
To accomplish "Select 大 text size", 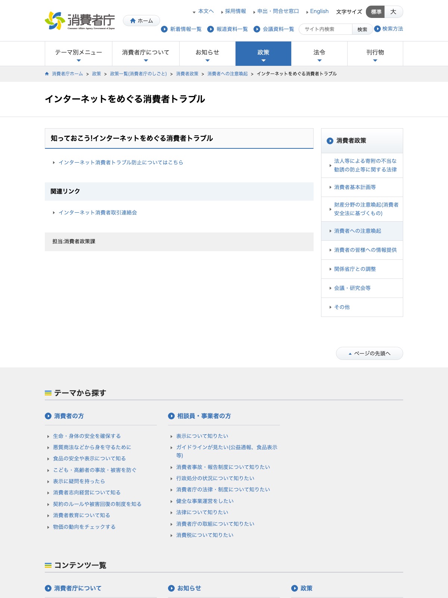I will click(393, 12).
